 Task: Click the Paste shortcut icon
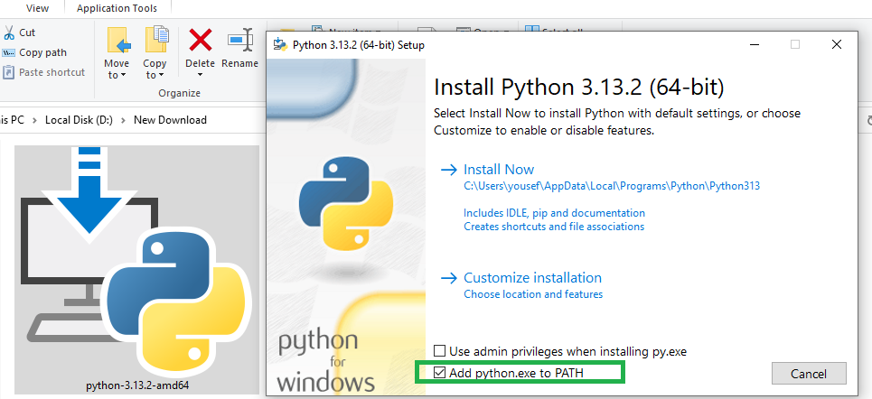[x=9, y=72]
